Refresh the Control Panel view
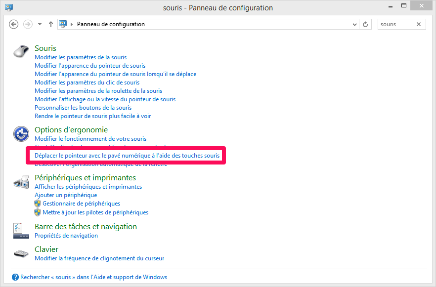Viewport: 436px width, 287px height. tap(366, 24)
